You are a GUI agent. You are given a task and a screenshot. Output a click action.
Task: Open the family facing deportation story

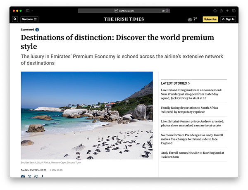(x=189, y=110)
